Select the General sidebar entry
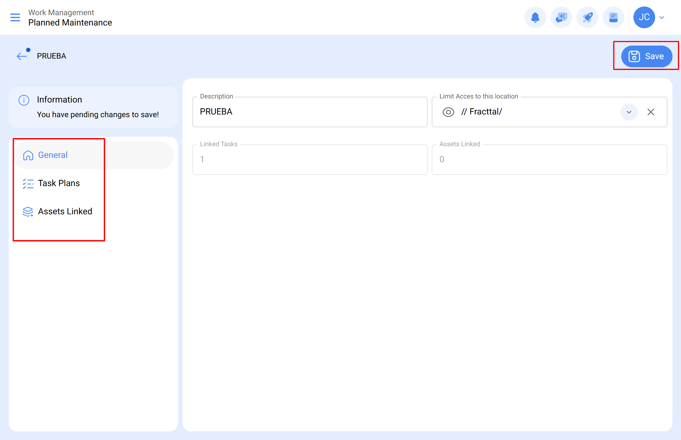681x440 pixels. point(53,155)
